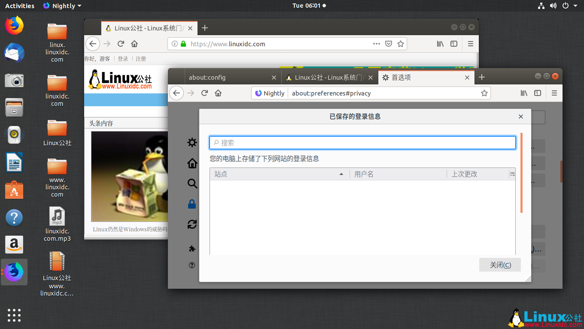584x329 pixels.
Task: Select the linuxidc.com.mp3 file
Action: 57,224
